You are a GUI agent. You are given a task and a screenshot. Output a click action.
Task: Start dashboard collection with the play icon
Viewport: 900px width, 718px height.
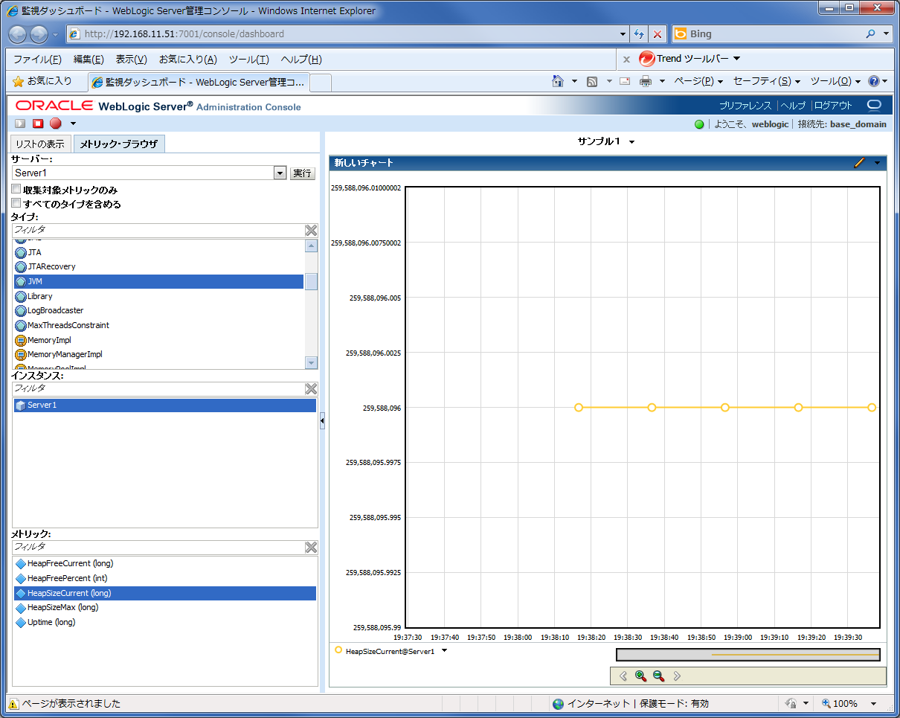(x=20, y=124)
